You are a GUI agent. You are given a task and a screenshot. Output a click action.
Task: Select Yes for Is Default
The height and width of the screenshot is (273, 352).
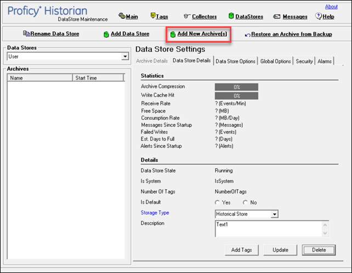(217, 202)
